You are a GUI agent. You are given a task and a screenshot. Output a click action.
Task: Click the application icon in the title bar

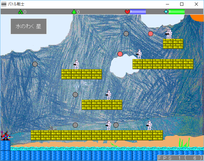[4, 4]
